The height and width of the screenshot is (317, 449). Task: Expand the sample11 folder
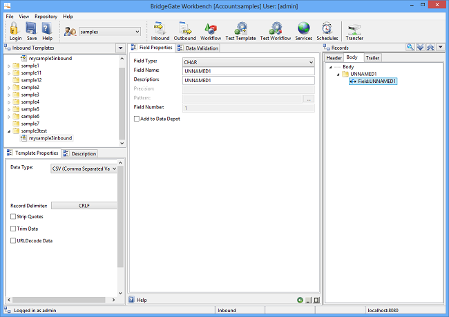9,73
